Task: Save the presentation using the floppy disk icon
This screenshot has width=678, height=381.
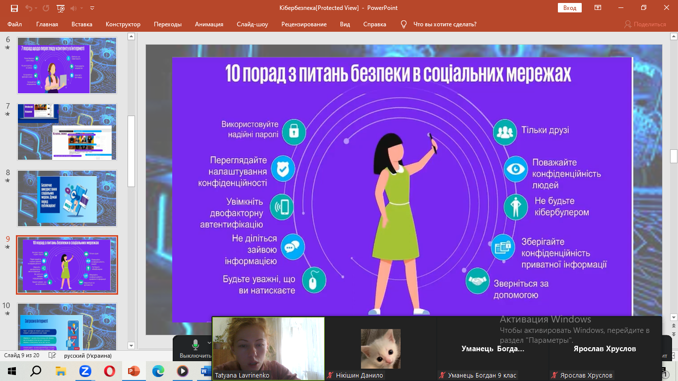Action: coord(14,8)
